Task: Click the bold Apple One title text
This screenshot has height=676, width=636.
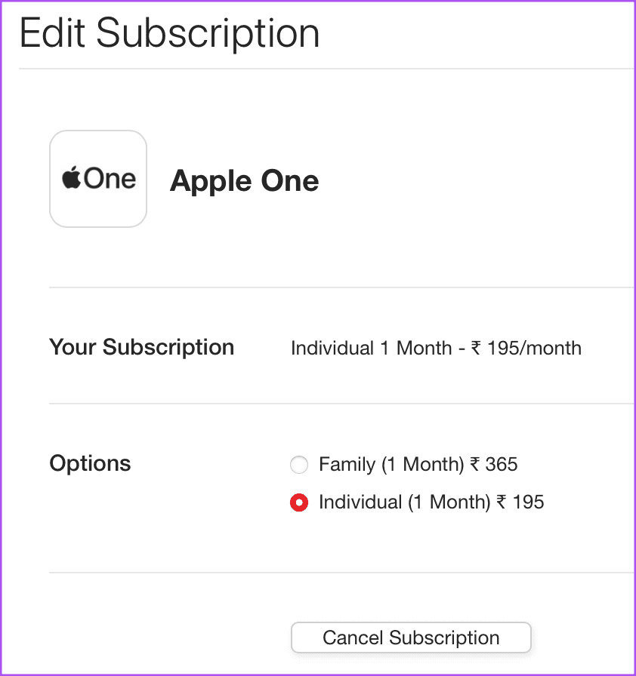Action: pos(245,180)
